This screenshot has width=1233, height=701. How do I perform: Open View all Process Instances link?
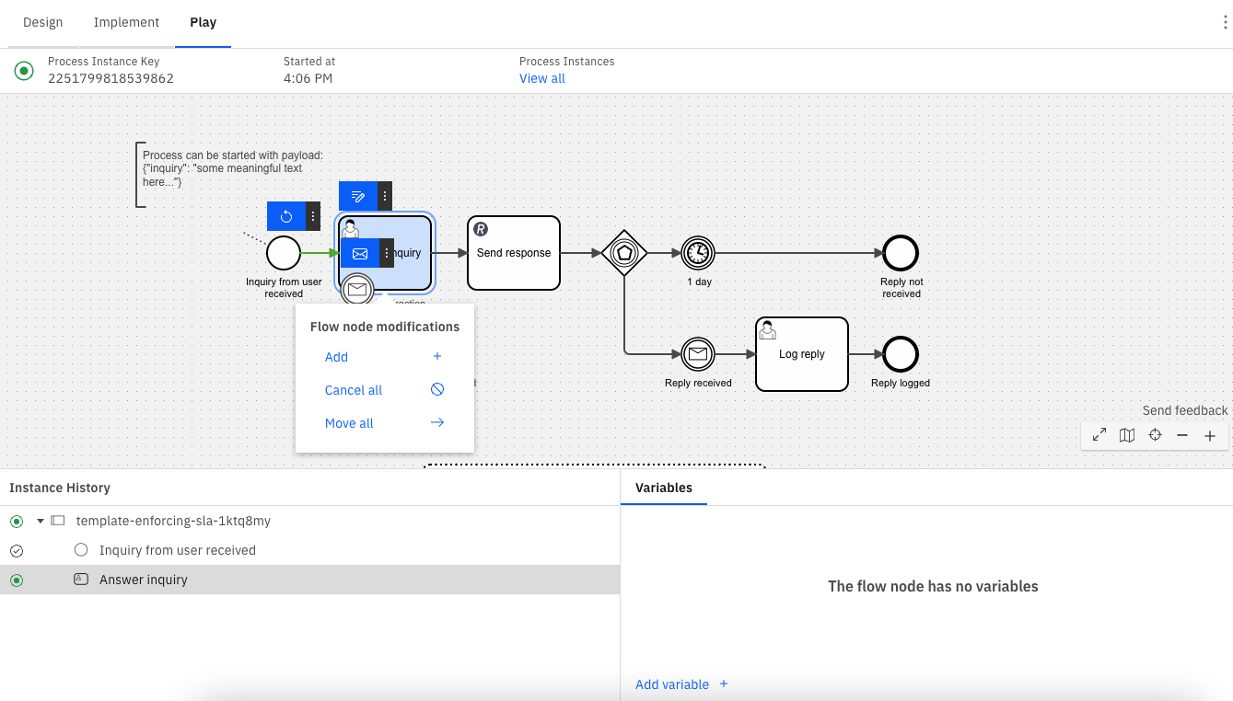tap(541, 78)
